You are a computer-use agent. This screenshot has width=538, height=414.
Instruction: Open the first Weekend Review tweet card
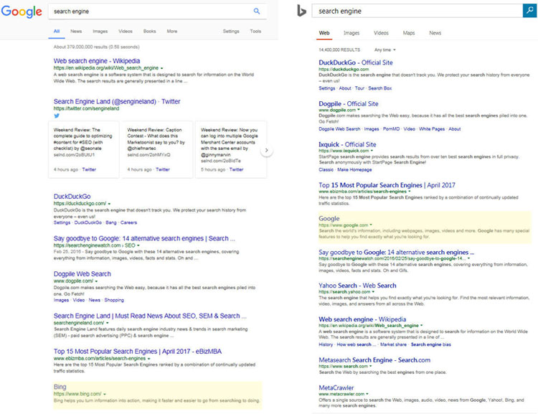tap(84, 149)
